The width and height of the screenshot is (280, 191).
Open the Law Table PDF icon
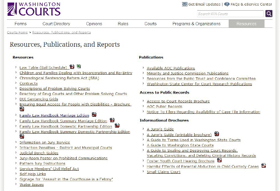pyautogui.click(x=72, y=67)
